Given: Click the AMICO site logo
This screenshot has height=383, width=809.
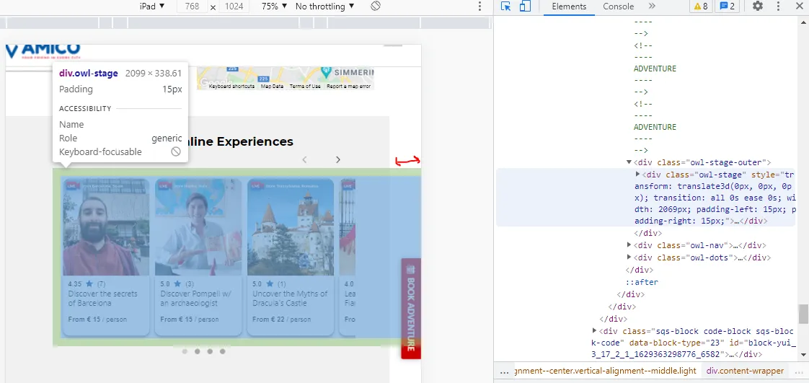Looking at the screenshot, I should coord(43,52).
